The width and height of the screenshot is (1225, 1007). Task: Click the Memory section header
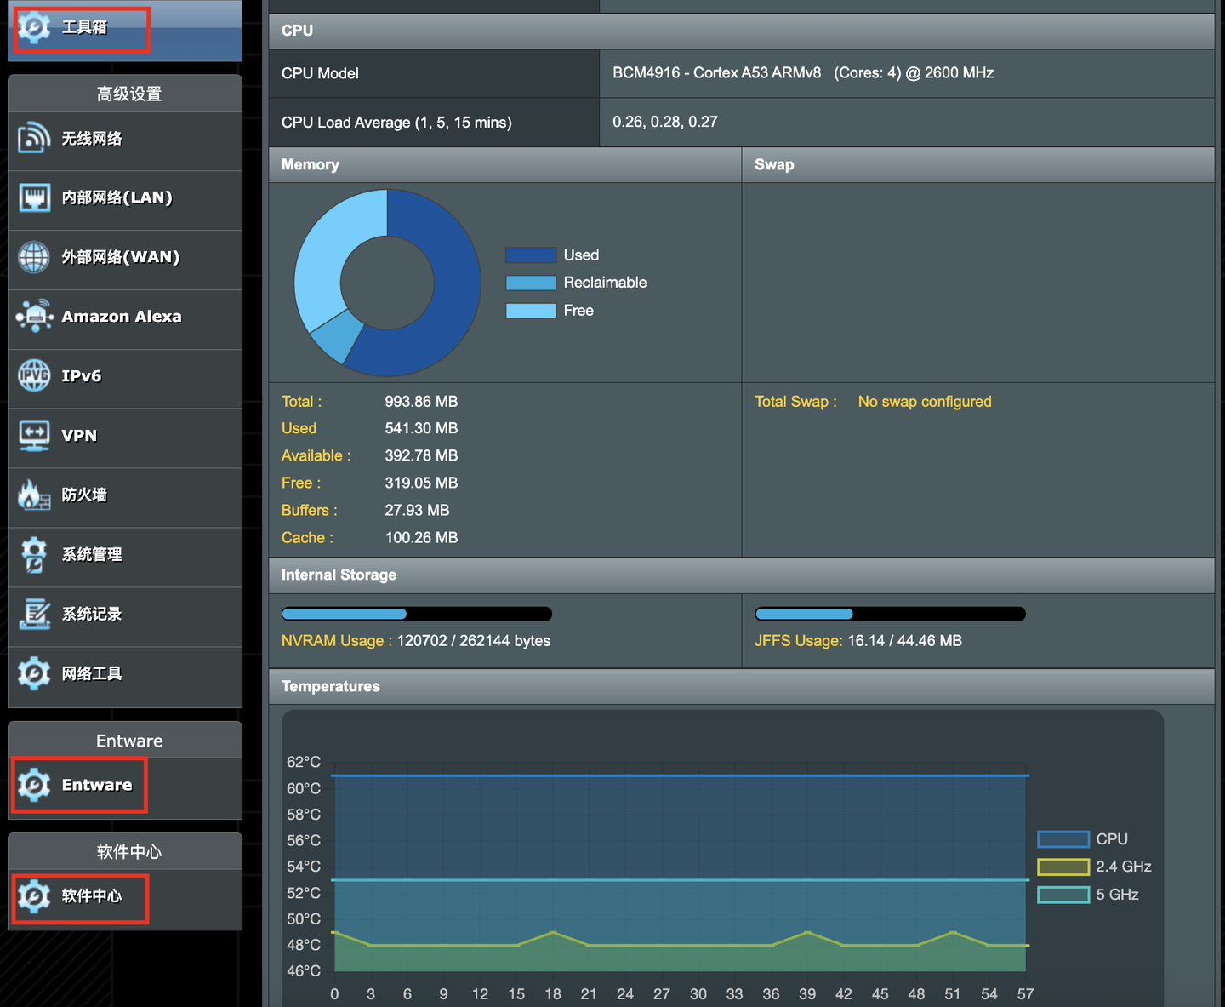pos(505,165)
